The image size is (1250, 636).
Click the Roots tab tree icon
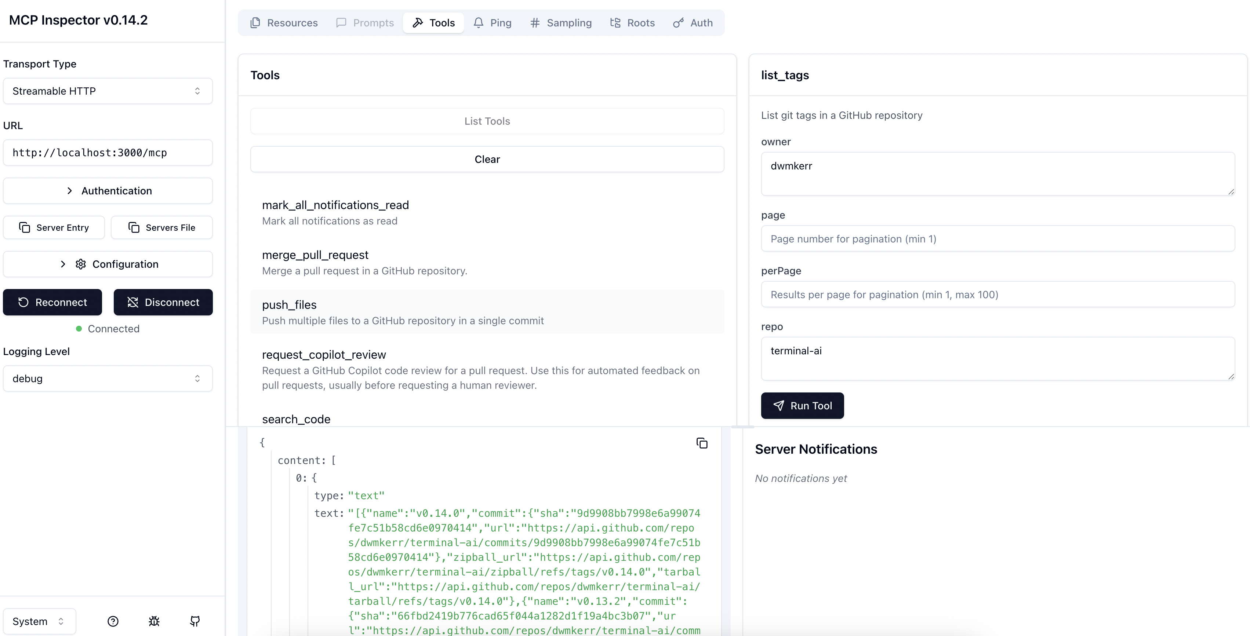click(615, 23)
